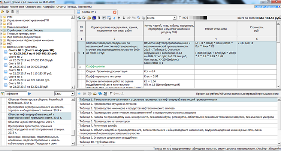Click the blue italic A font icon
The image size is (281, 151).
(x=114, y=18)
